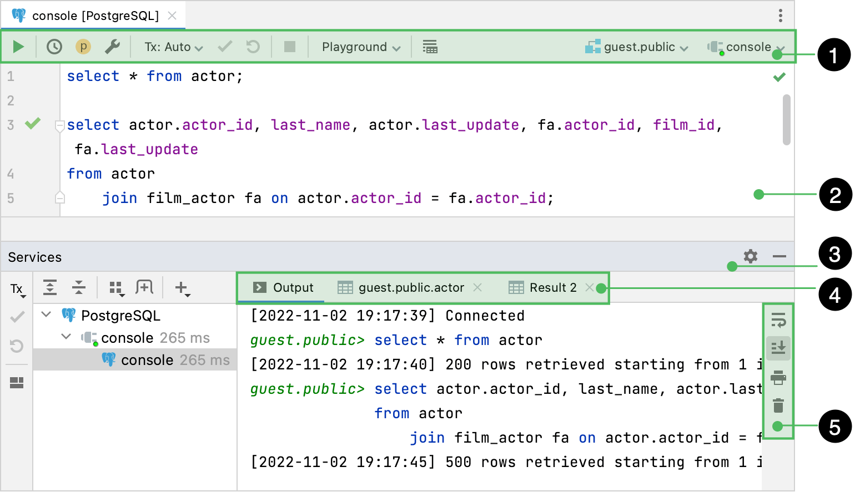Image resolution: width=855 pixels, height=492 pixels.
Task: Collapse the PostgreSQL node in Services tree
Action: tap(47, 315)
